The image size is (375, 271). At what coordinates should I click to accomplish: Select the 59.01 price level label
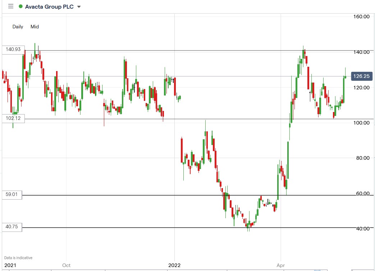coord(12,195)
